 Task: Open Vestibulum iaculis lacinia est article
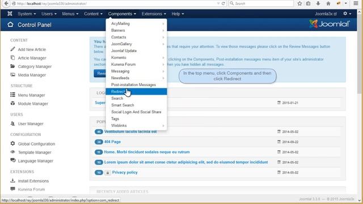(x=130, y=131)
